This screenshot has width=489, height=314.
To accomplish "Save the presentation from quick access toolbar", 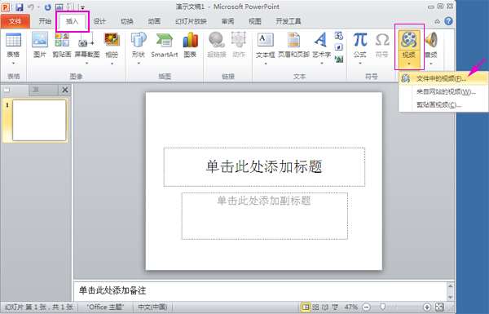I will 20,7.
